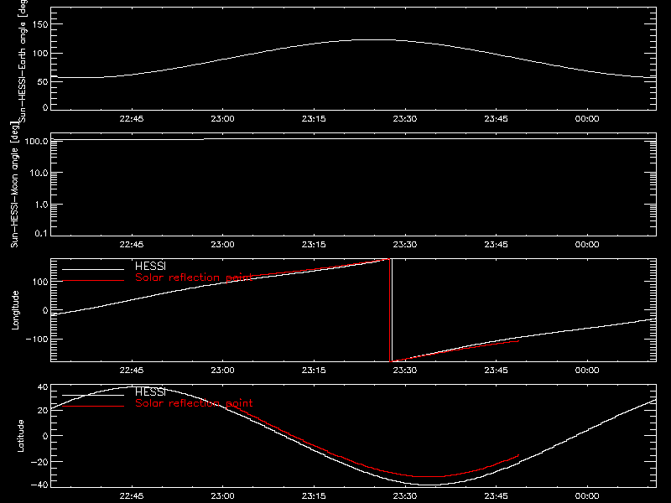Click 00:00 time label under Moon angle plot
This screenshot has height=503, width=671.
[587, 245]
